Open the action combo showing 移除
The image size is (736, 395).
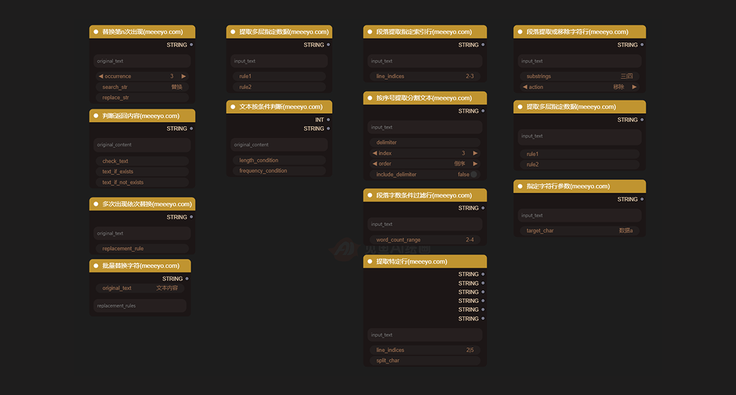(580, 86)
